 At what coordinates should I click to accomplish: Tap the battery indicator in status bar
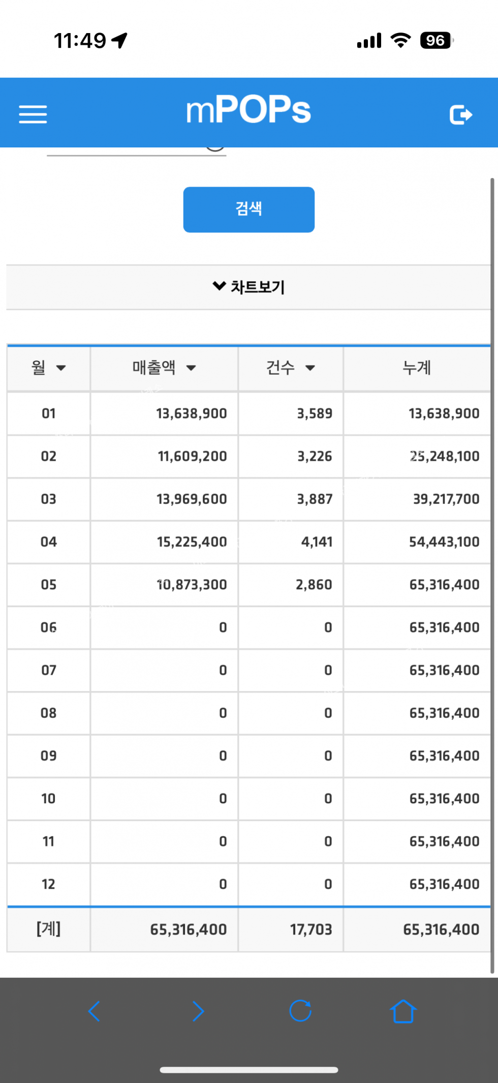(x=436, y=41)
